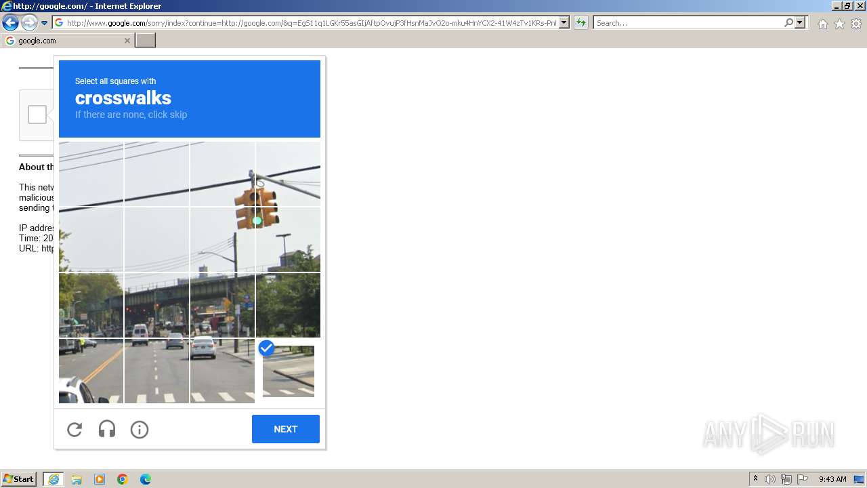
Task: Get an audio challenge headphones icon
Action: (x=107, y=429)
